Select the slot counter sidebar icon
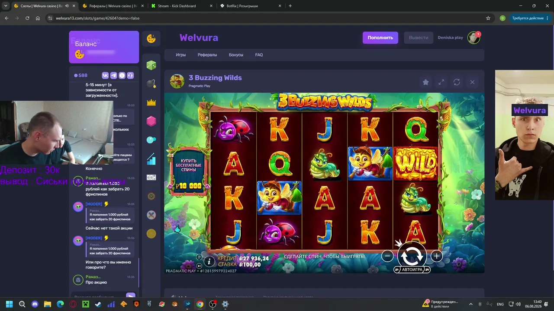 click(151, 178)
